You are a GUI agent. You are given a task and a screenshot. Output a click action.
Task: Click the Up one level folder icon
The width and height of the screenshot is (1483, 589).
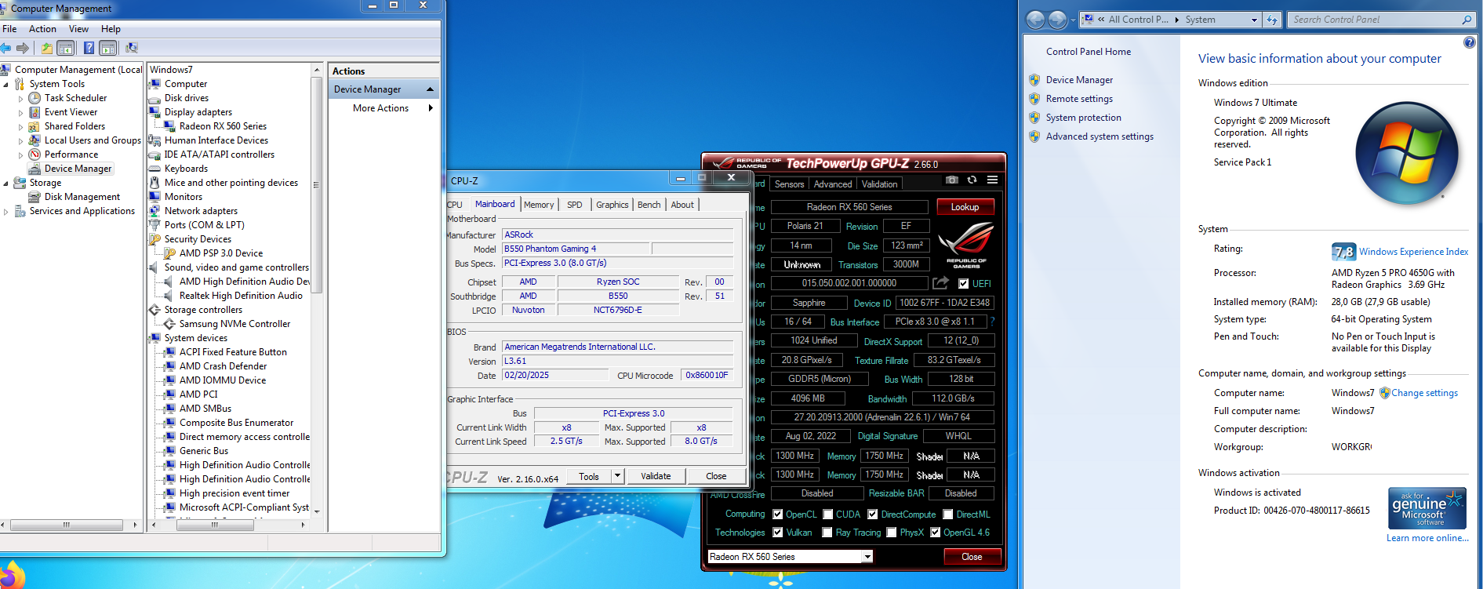pos(47,49)
